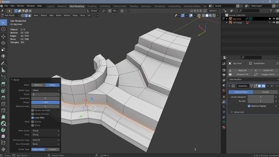Expand big inner in outliner
The image size is (279, 157).
click(227, 19)
